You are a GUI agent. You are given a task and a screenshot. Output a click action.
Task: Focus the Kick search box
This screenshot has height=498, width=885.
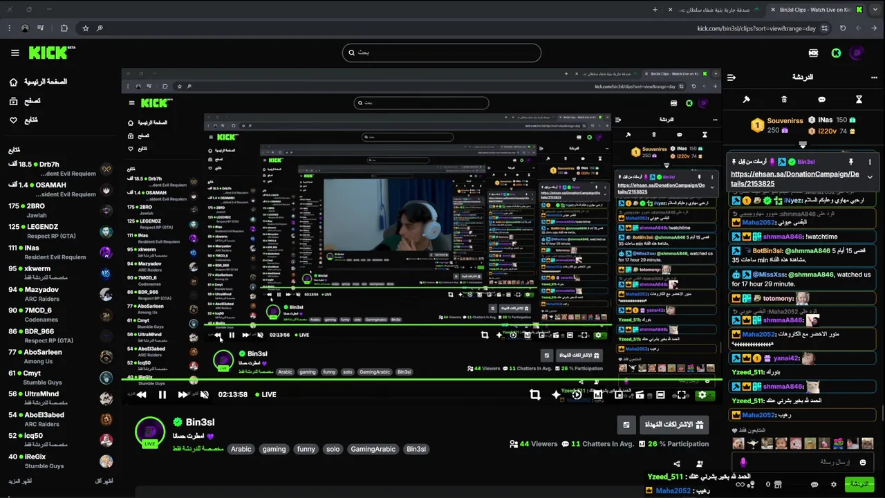pyautogui.click(x=442, y=53)
